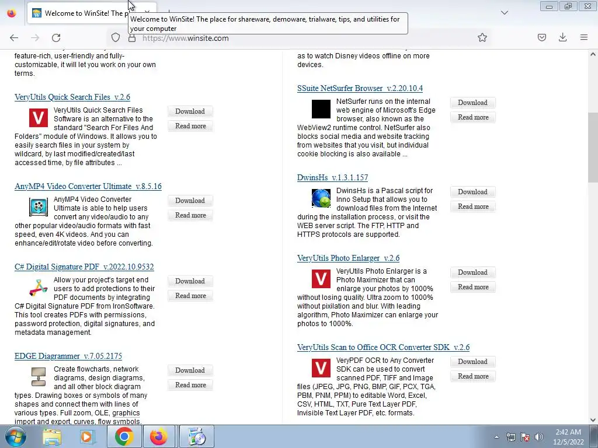Click the Action Center flag tray icon
The height and width of the screenshot is (448, 598).
[525, 437]
